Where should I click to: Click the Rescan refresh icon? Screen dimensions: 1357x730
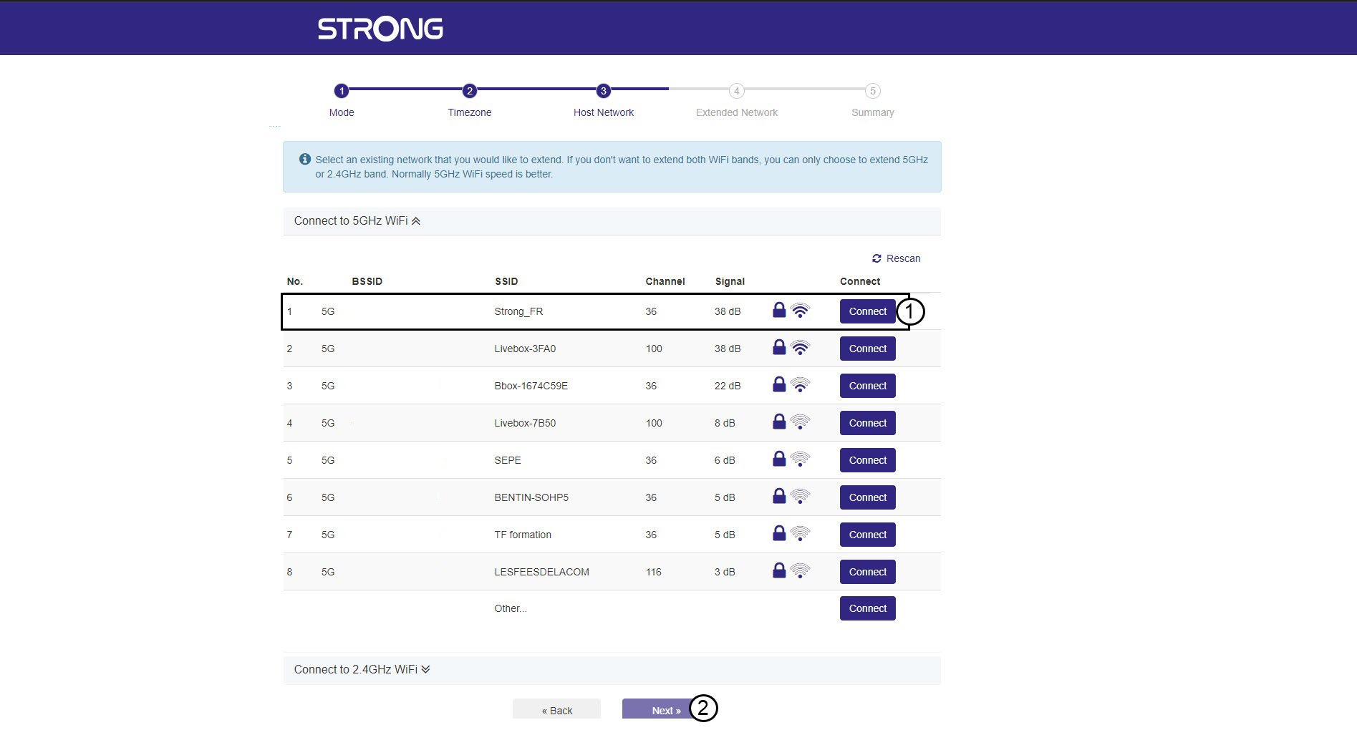click(x=877, y=258)
